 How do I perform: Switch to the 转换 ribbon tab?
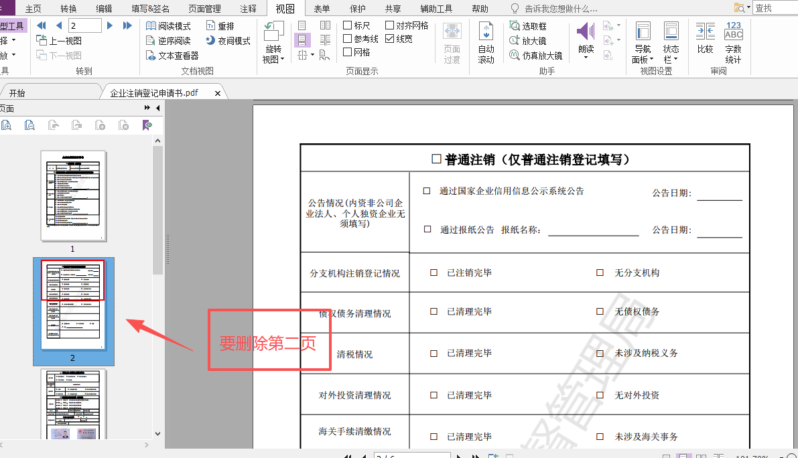[69, 9]
